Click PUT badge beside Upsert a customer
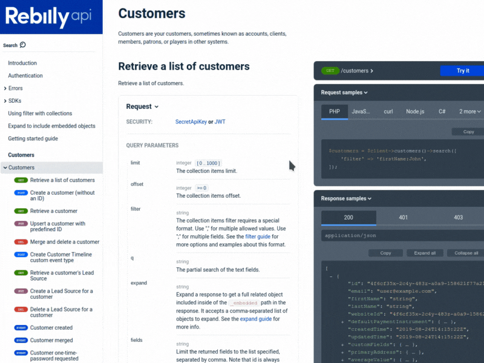484x363 pixels. pos(21,224)
